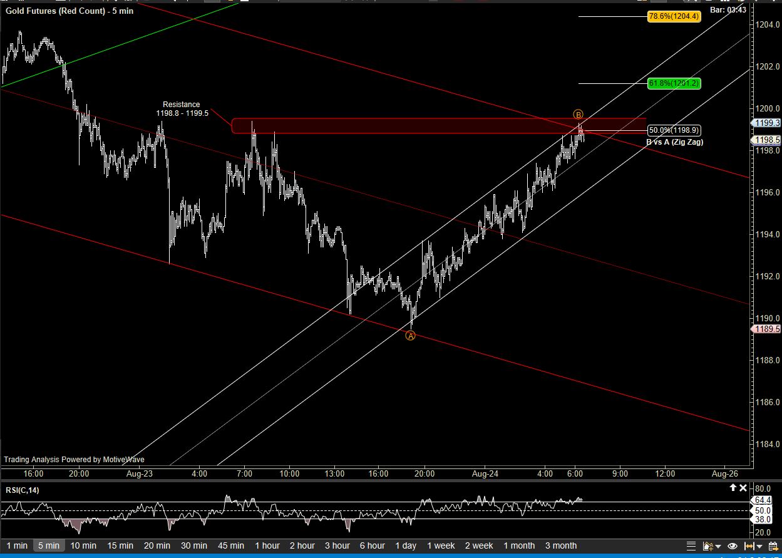
Task: Select the 15 min timeframe
Action: click(x=120, y=545)
